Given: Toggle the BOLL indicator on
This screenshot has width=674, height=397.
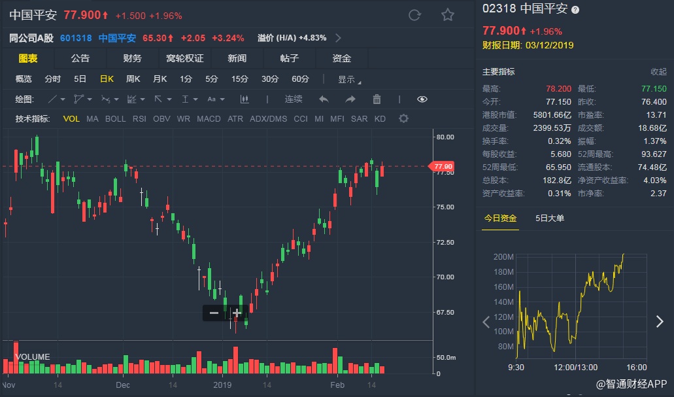Looking at the screenshot, I should coord(115,119).
